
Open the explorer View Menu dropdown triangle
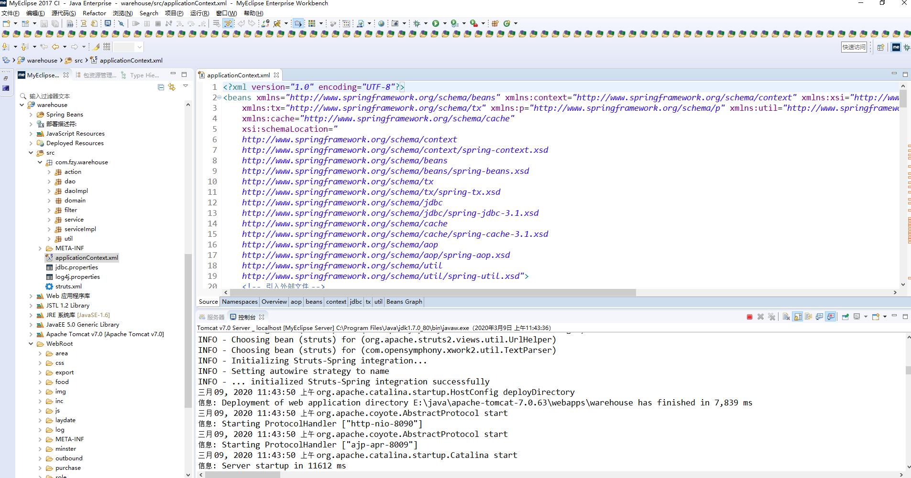(186, 86)
